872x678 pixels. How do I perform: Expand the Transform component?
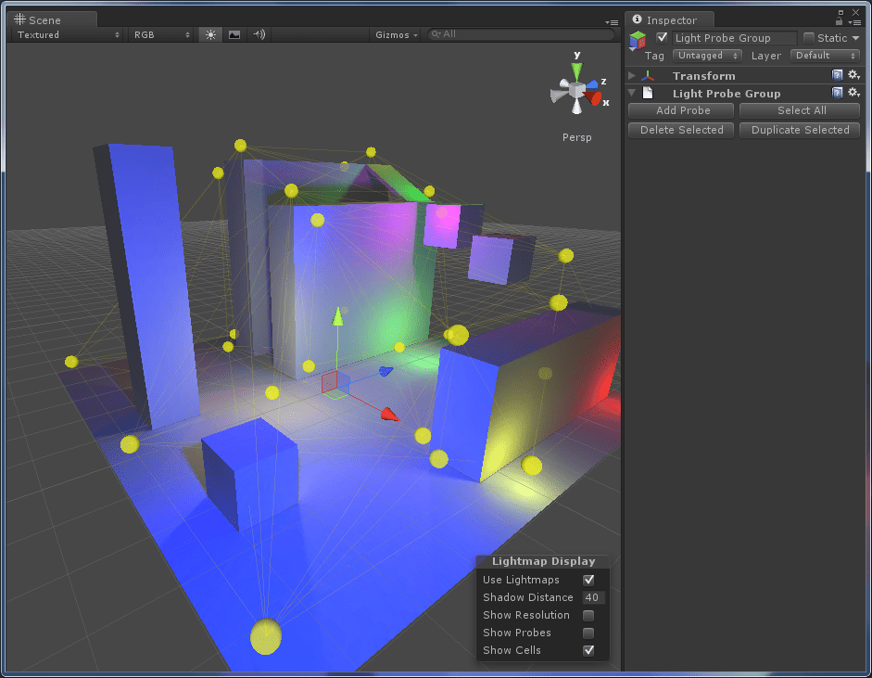point(632,75)
